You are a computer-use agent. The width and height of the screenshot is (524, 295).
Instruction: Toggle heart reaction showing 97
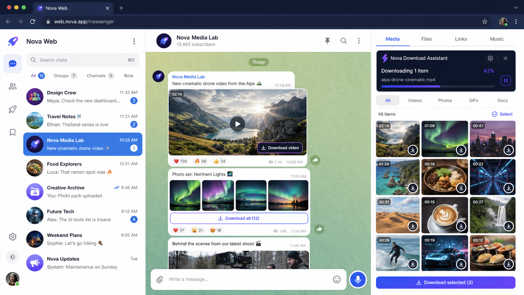179,230
